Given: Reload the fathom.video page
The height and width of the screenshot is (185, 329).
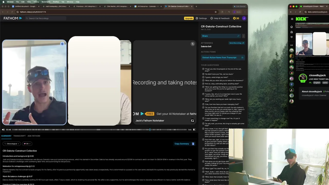Looking at the screenshot, I should 12,12.
